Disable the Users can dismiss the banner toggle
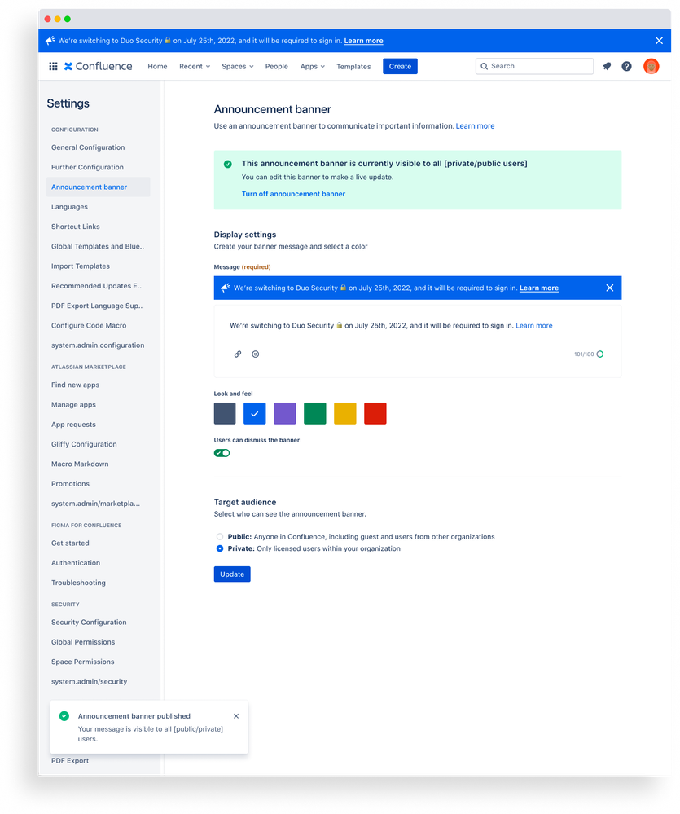This screenshot has height=814, width=680. (222, 452)
